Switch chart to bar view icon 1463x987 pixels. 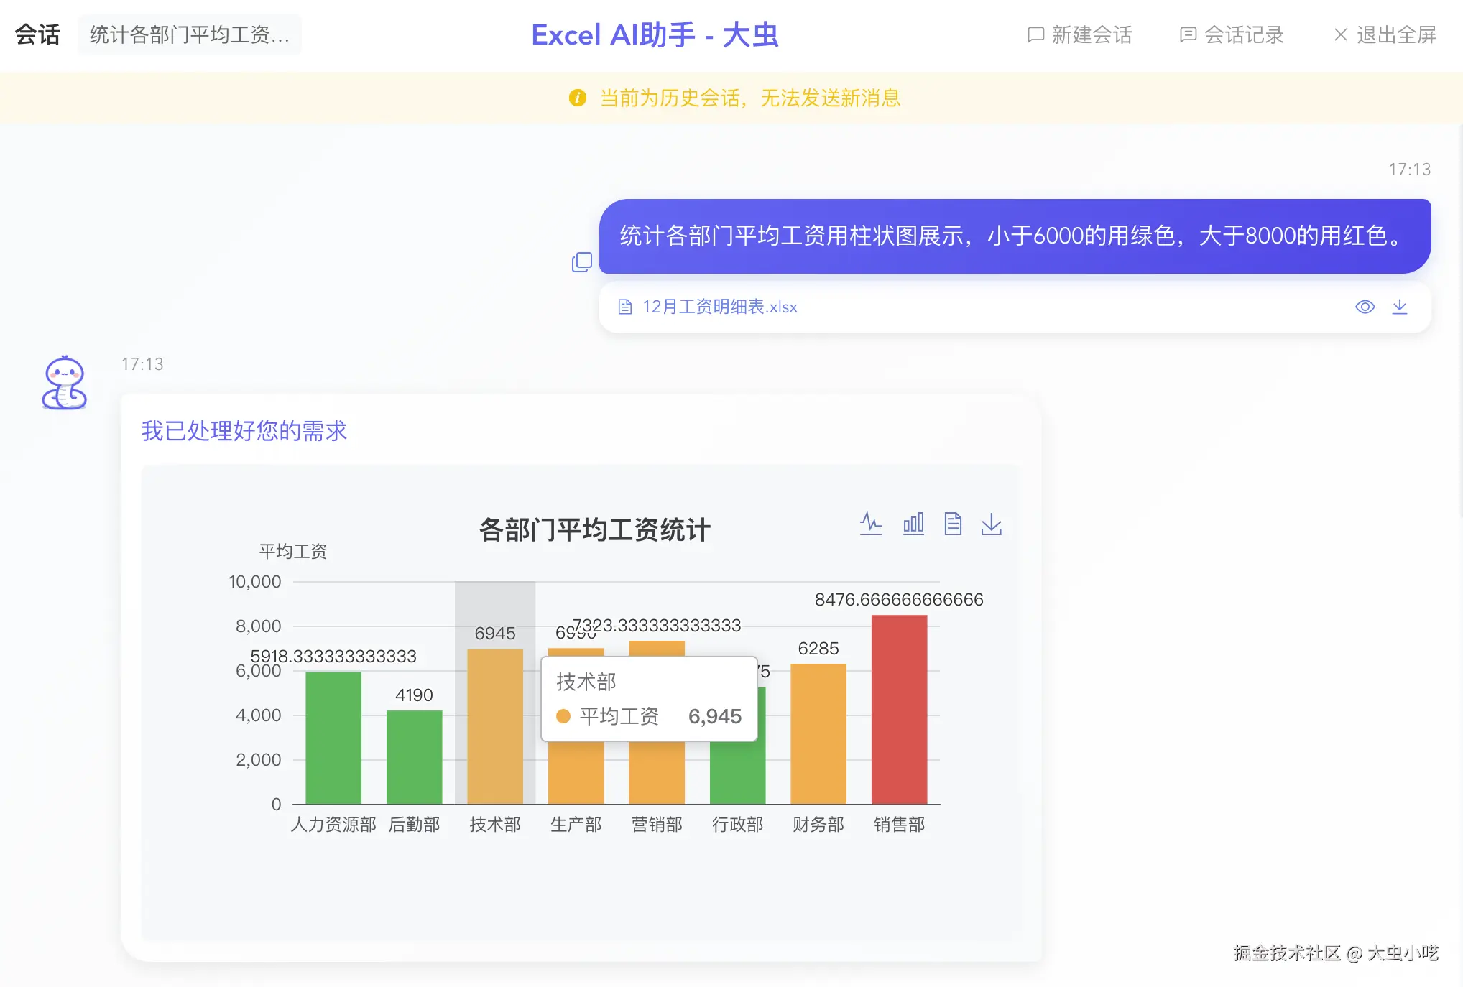pos(913,524)
